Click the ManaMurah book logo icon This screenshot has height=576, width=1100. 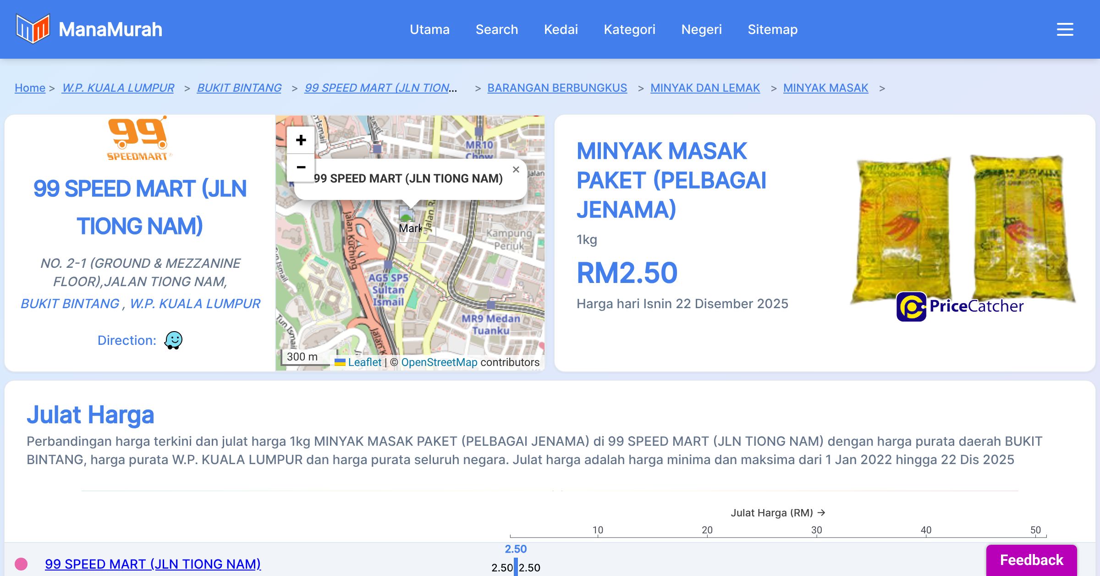32,28
